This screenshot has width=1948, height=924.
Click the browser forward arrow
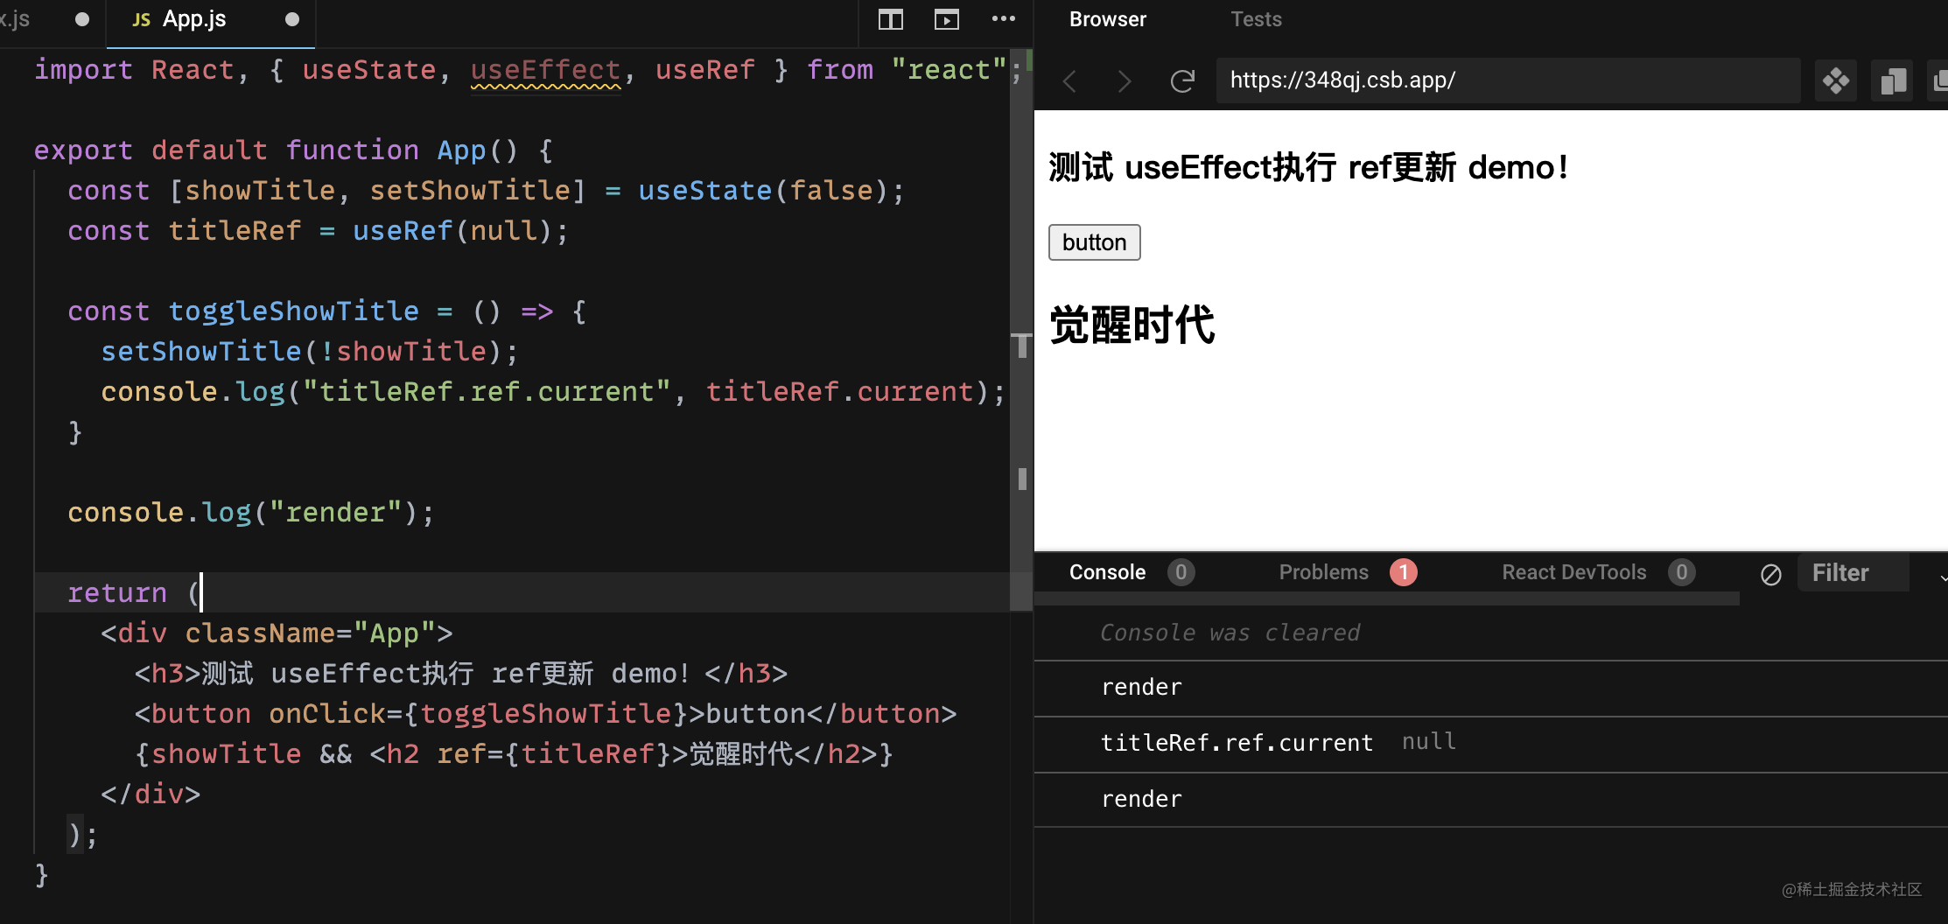click(x=1125, y=80)
